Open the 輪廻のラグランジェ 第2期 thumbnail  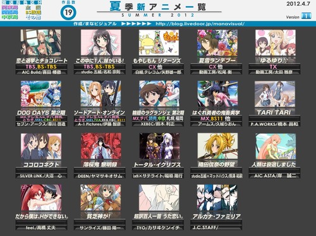(x=159, y=94)
